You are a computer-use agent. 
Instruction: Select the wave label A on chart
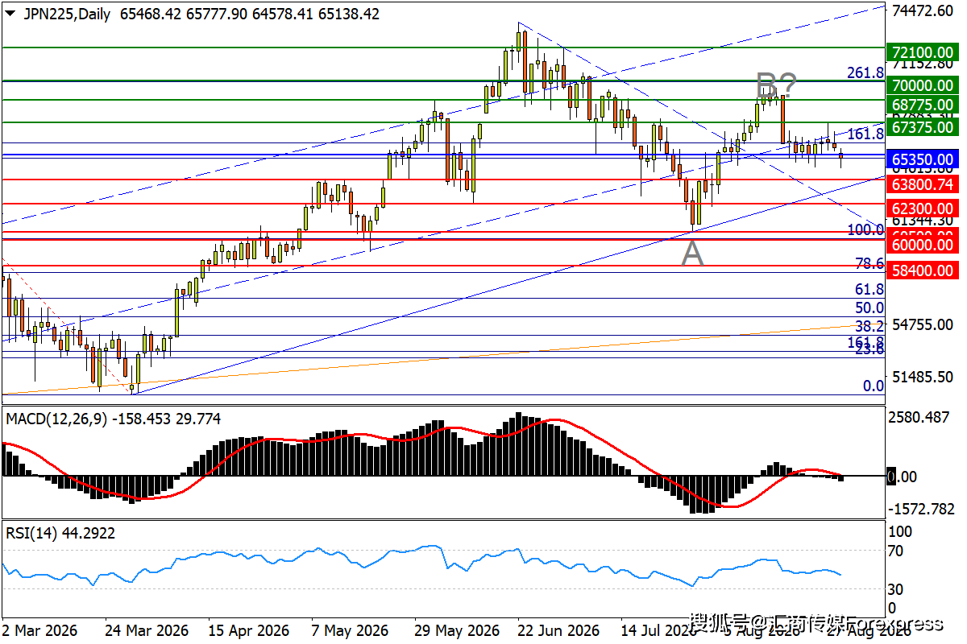tap(693, 254)
